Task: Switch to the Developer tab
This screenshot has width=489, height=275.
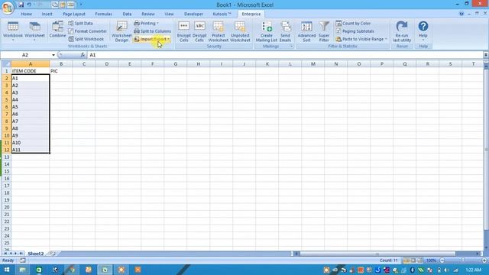Action: coord(193,14)
